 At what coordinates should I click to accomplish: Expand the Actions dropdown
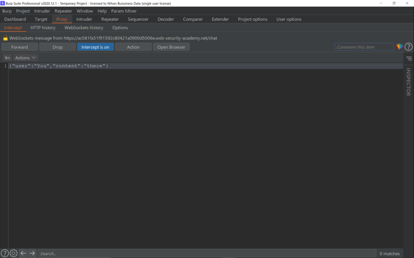[x=25, y=58]
